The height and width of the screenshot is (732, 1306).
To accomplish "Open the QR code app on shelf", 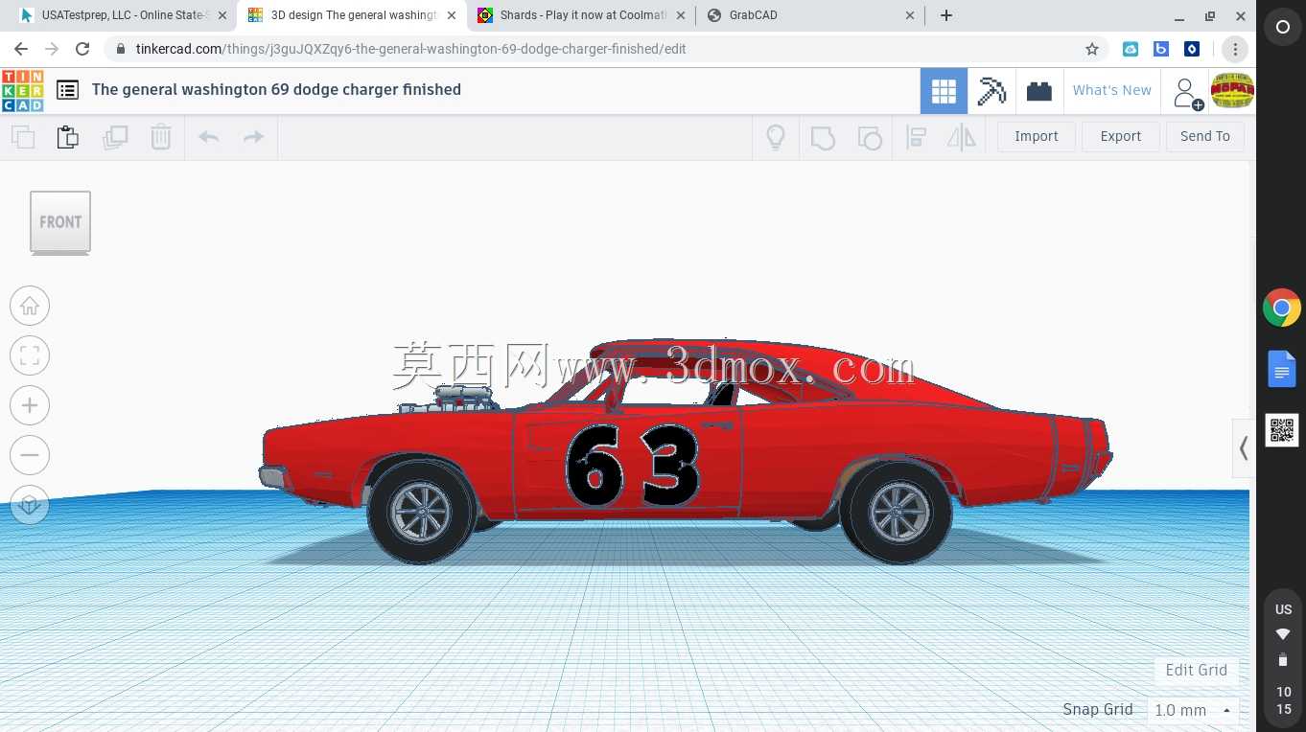I will (1282, 430).
